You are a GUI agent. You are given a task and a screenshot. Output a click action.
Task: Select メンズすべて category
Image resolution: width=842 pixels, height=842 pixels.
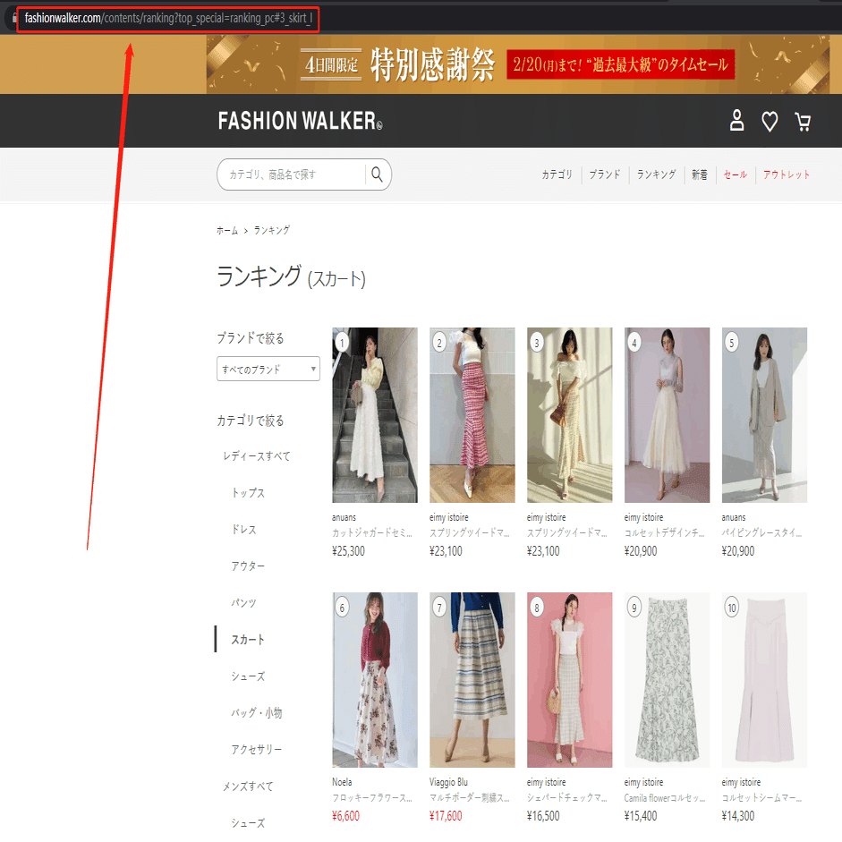(x=248, y=787)
